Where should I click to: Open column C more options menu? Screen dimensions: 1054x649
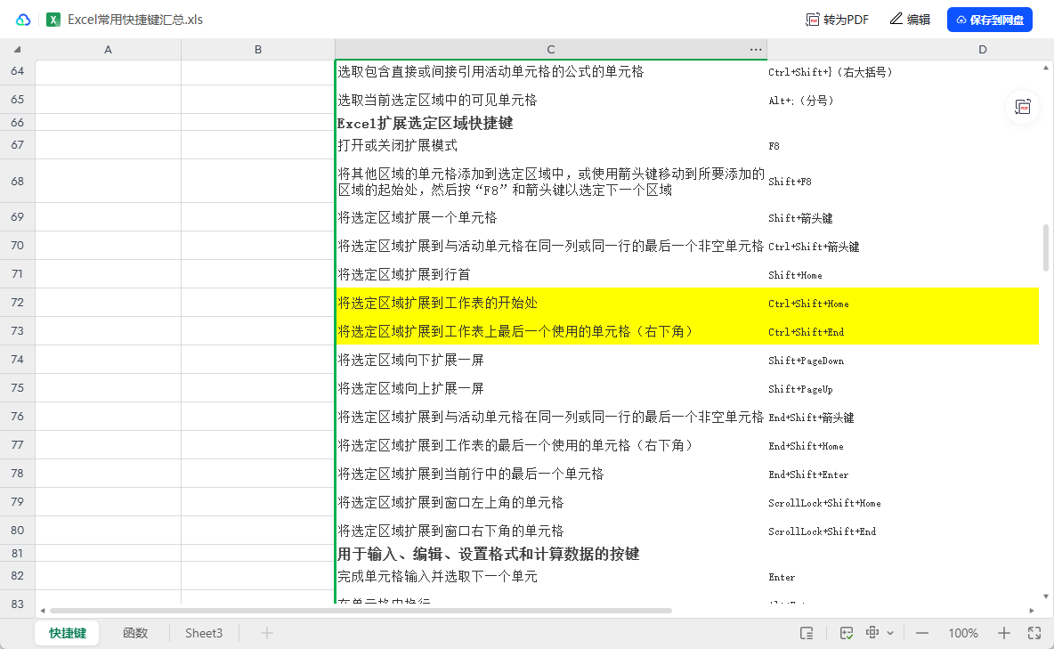756,50
